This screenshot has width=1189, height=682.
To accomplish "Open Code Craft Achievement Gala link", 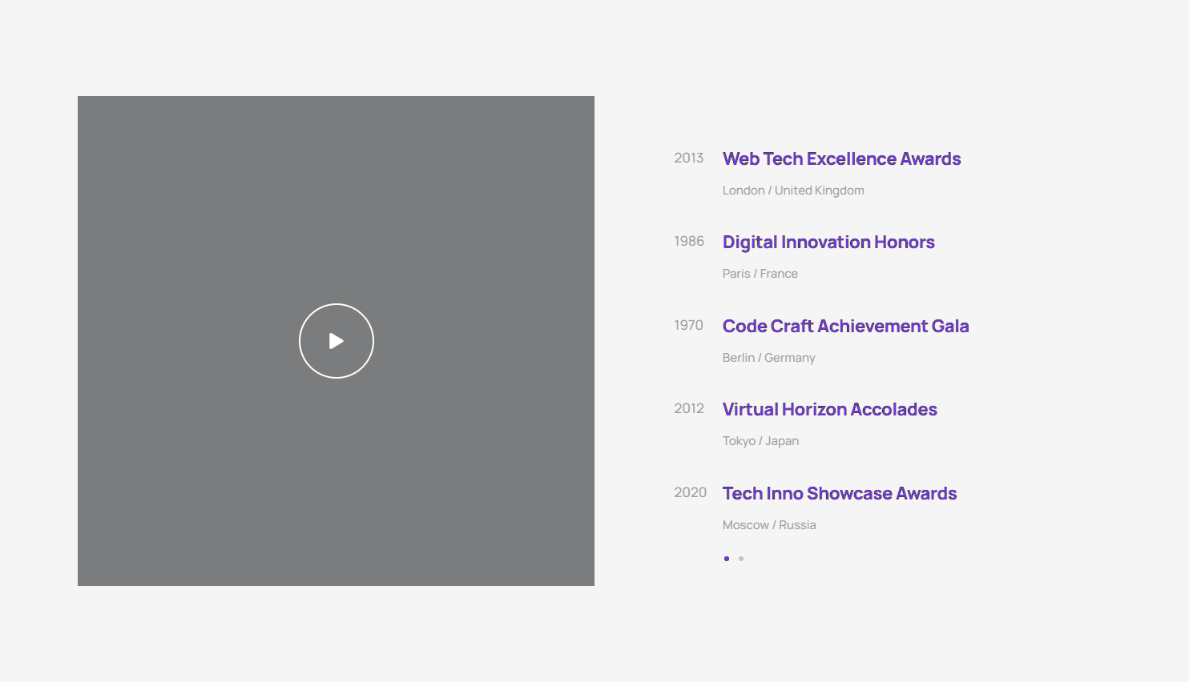I will tap(845, 327).
